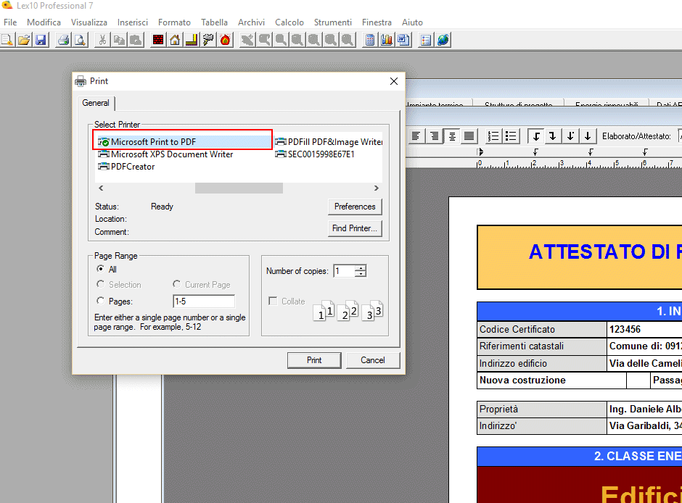Image resolution: width=682 pixels, height=503 pixels.
Task: Click the calculator toolbar icon
Action: click(x=370, y=40)
